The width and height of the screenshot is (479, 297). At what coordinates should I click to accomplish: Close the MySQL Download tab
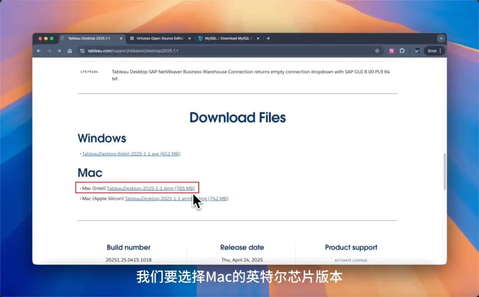[258, 39]
